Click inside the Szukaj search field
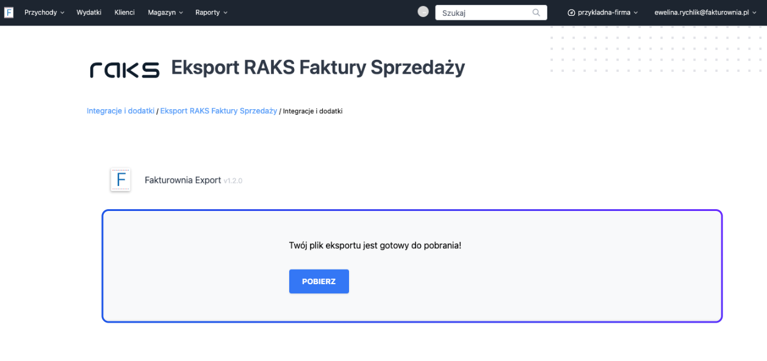 click(482, 12)
